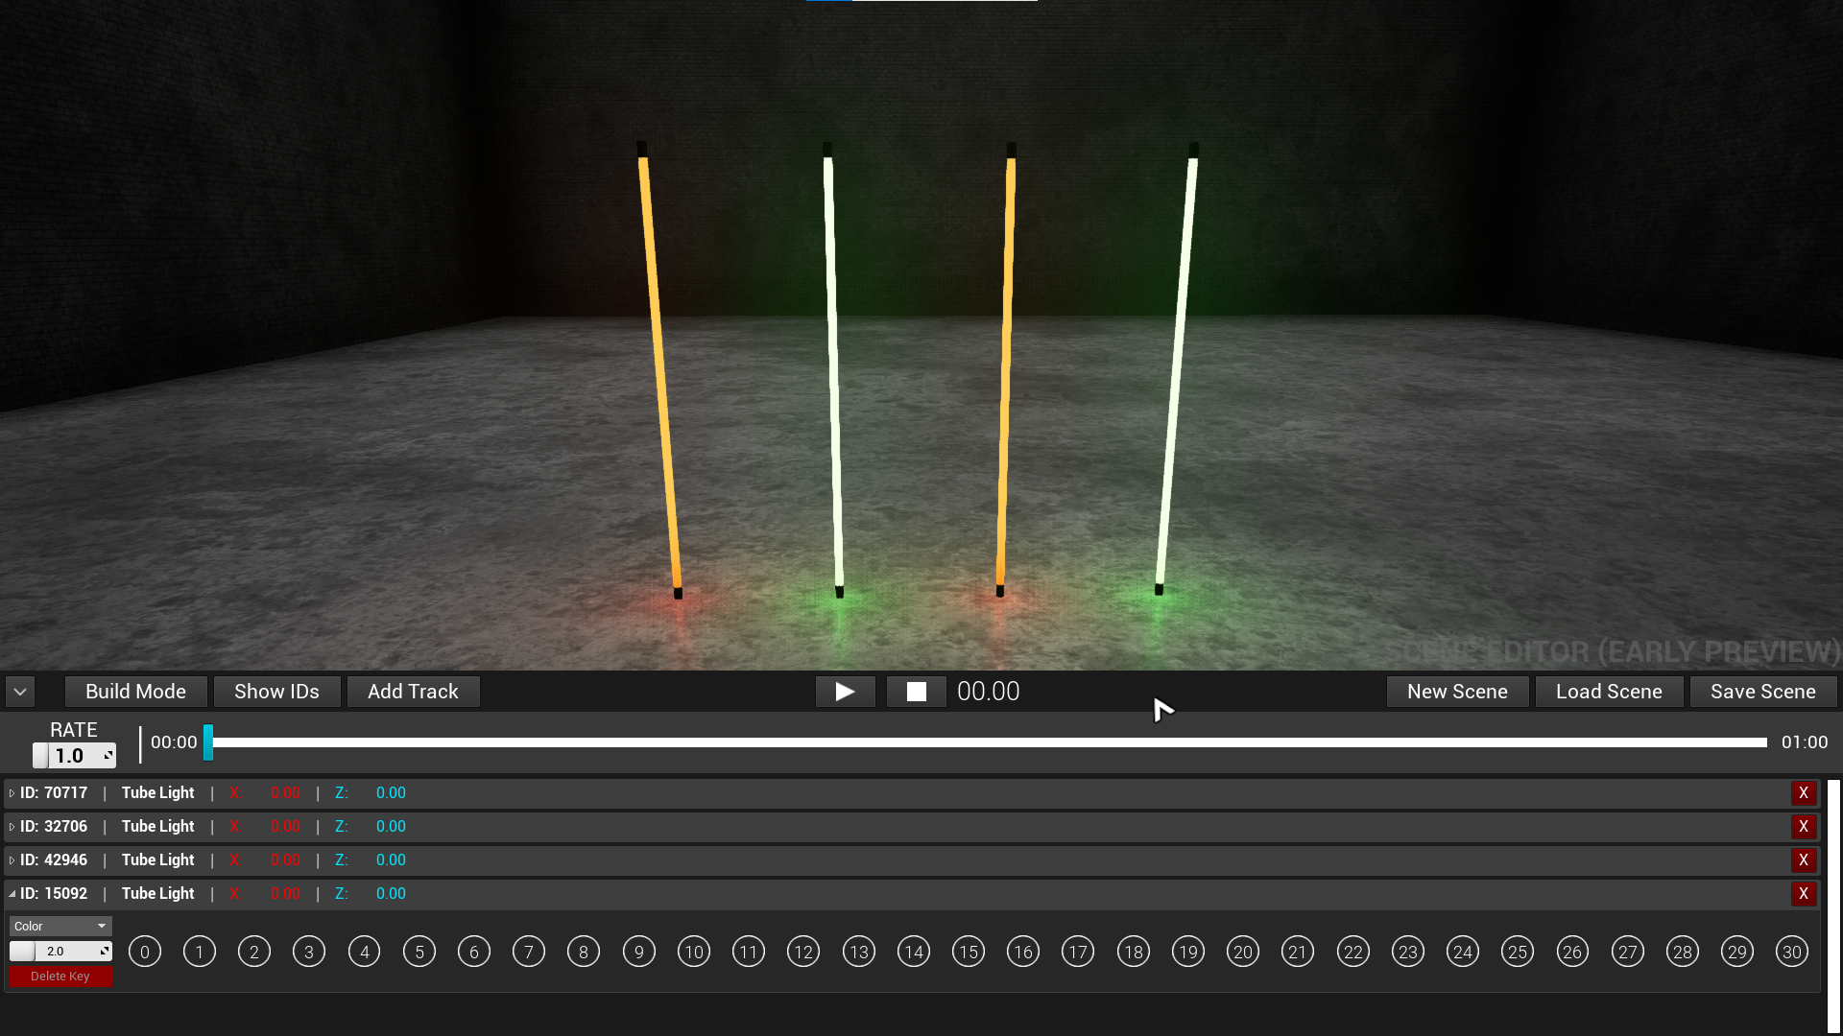The height and width of the screenshot is (1036, 1843).
Task: Select keyframe circle 30
Action: click(1791, 952)
